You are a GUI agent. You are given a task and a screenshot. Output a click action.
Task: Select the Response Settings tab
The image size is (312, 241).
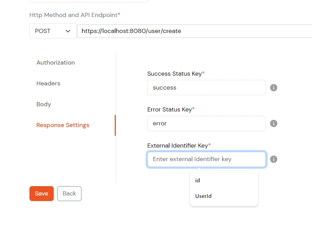point(62,125)
